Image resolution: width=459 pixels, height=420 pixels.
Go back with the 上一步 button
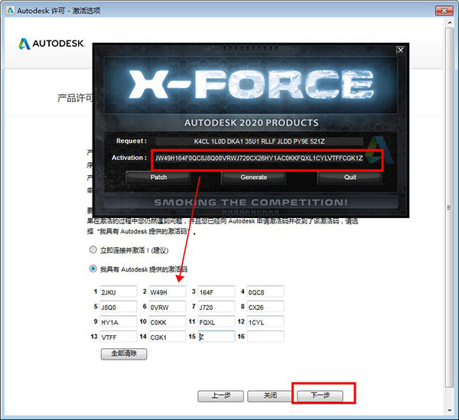(220, 396)
